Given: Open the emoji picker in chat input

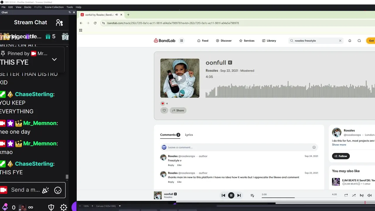Looking at the screenshot, I should coord(58,190).
